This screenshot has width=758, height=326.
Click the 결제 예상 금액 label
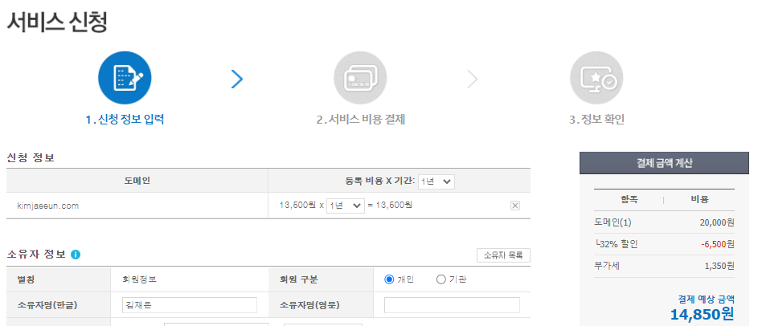click(x=706, y=298)
